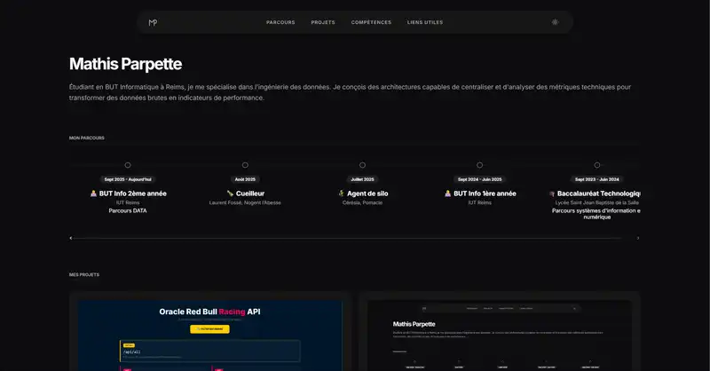Click the Agent de silo entry title
This screenshot has height=371, width=710.
click(367, 193)
